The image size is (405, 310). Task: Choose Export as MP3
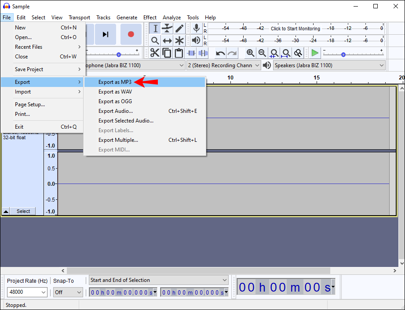tap(115, 82)
